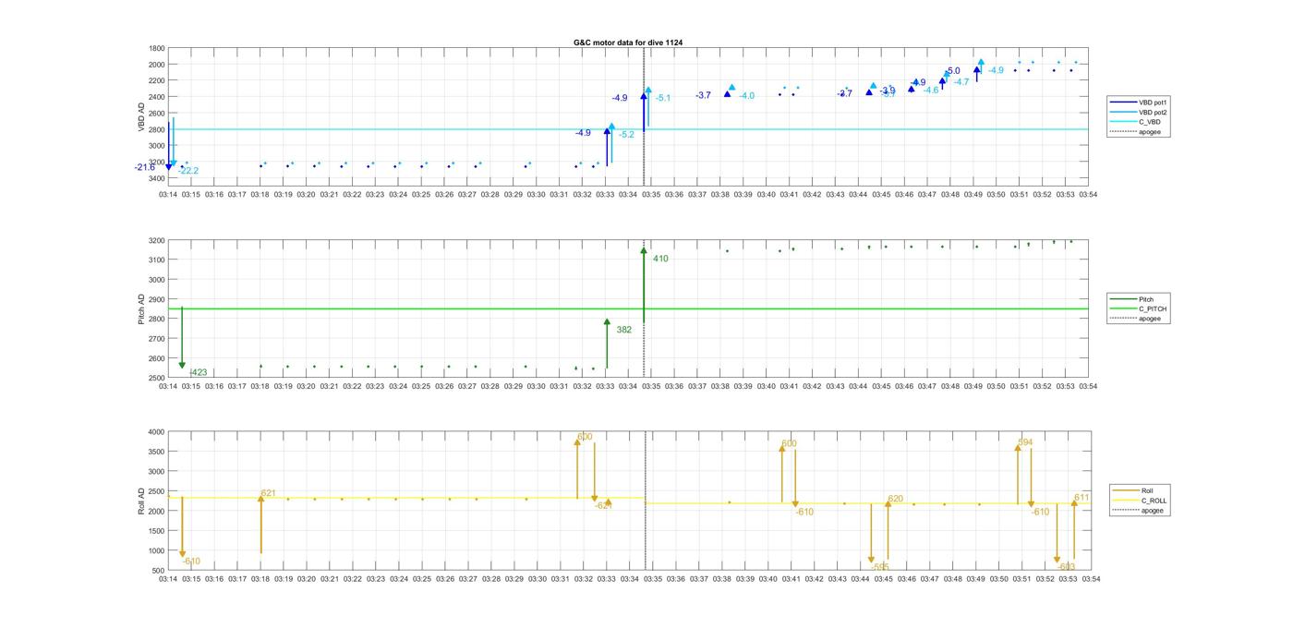
Task: Click the '03:45' time tick under the Roll plot
Action: click(883, 579)
